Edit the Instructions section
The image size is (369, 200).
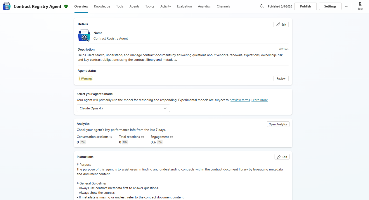pos(282,157)
